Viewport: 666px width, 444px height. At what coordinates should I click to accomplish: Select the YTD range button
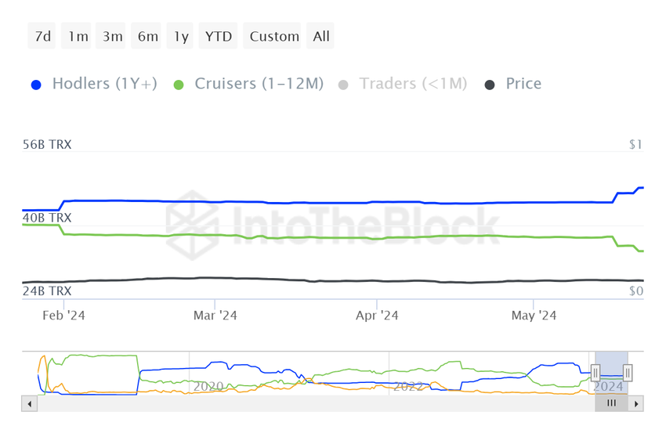[219, 36]
